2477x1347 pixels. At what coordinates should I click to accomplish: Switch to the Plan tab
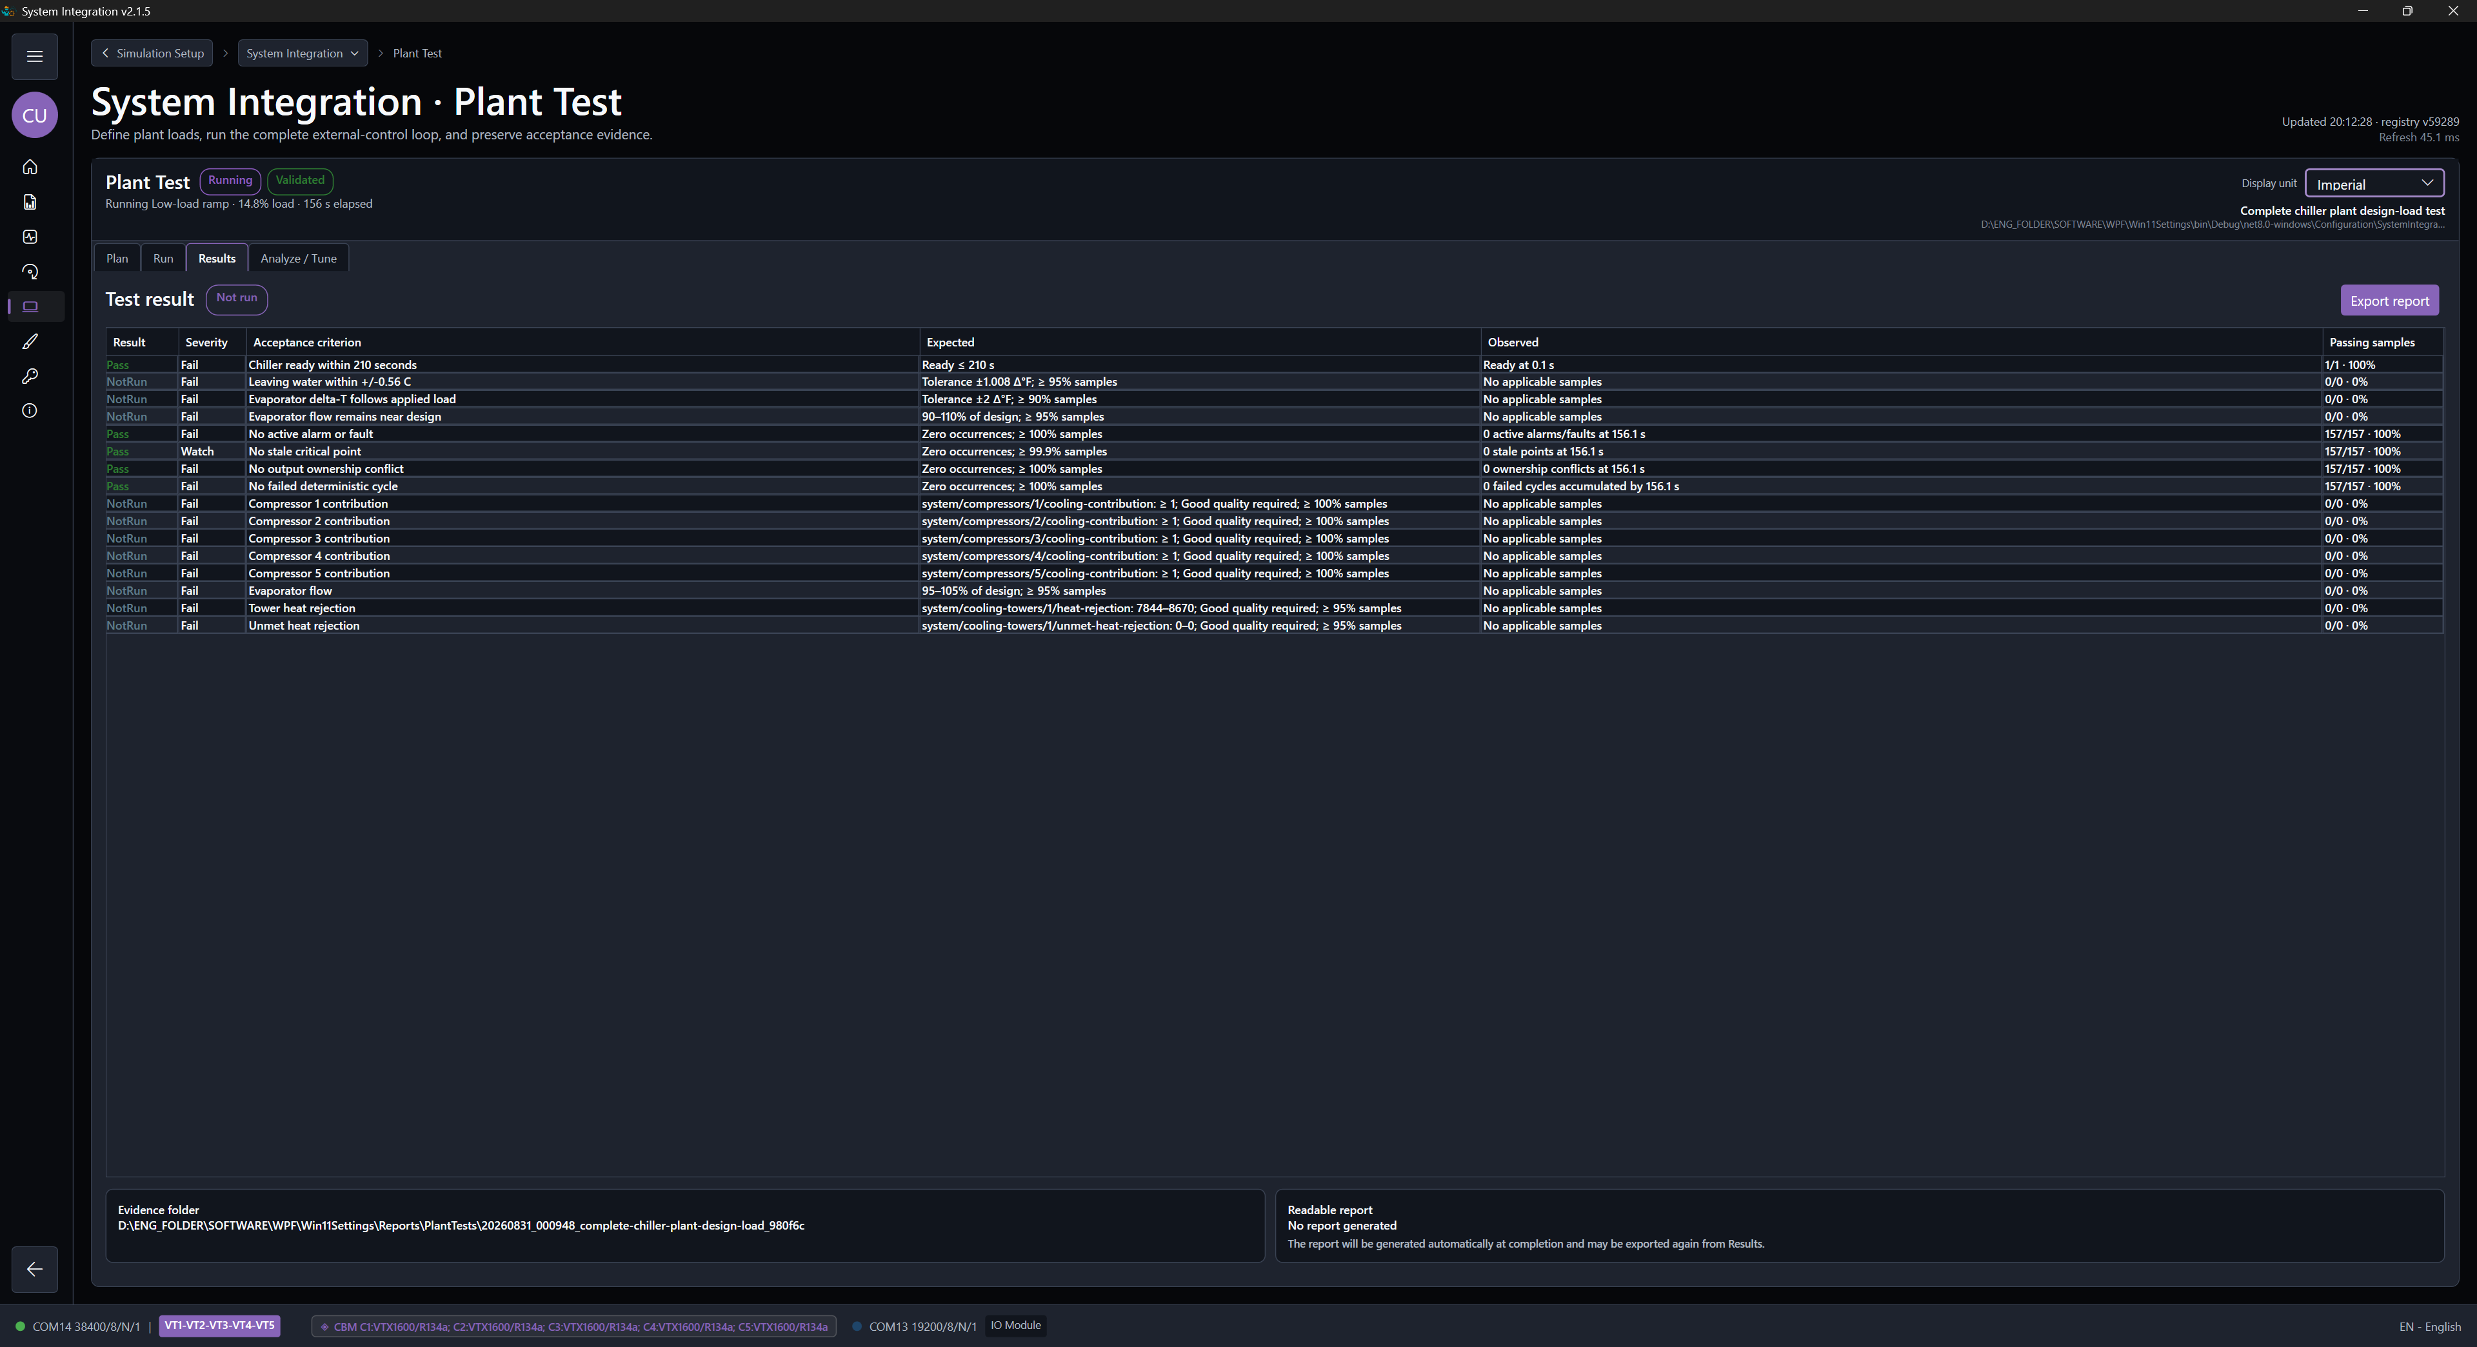[x=117, y=259]
